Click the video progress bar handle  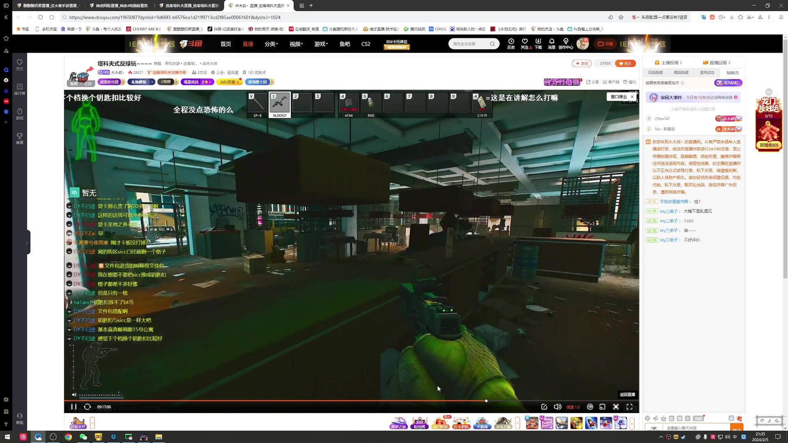486,401
